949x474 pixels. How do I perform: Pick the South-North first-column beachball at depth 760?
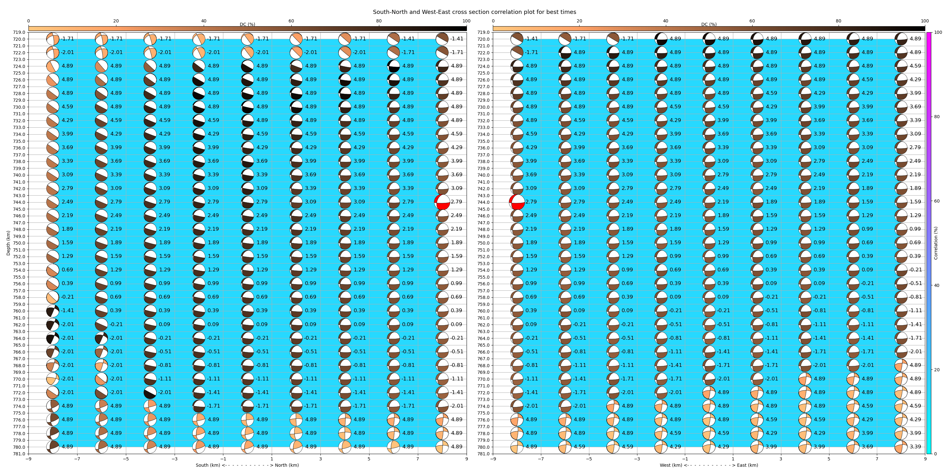pos(53,311)
